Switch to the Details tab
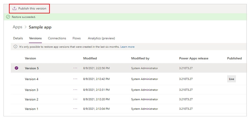This screenshot has height=119, width=250. (x=18, y=38)
